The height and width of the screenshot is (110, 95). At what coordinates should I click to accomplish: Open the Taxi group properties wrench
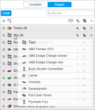pos(77,35)
